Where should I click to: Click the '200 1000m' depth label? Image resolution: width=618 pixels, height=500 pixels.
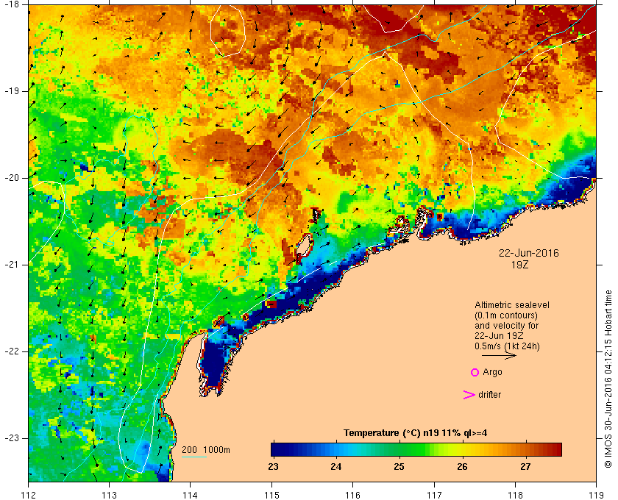(206, 450)
